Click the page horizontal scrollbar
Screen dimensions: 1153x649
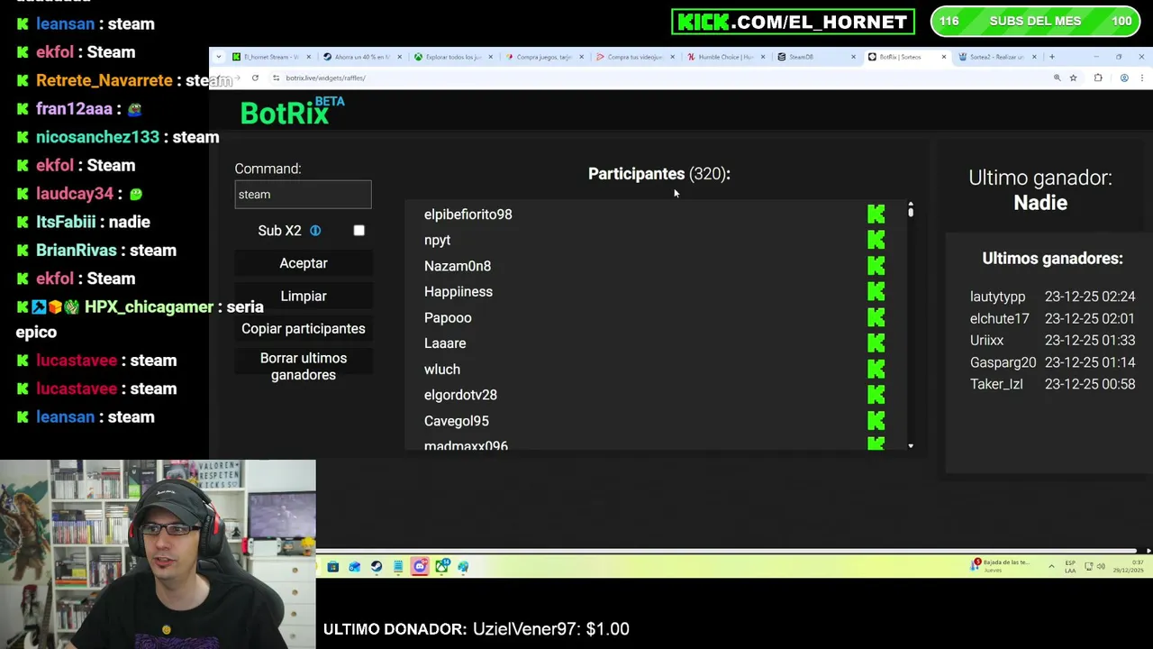726,551
